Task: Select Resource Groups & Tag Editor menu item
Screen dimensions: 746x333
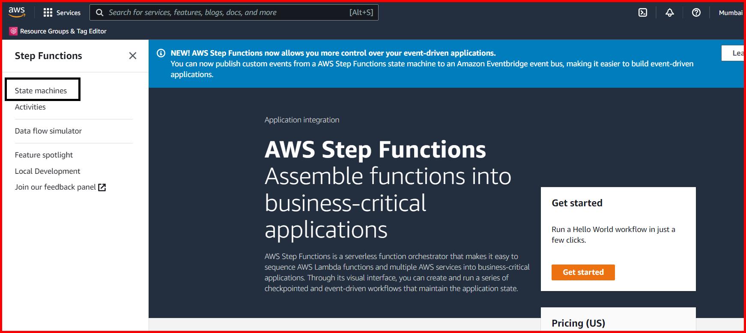Action: tap(63, 31)
